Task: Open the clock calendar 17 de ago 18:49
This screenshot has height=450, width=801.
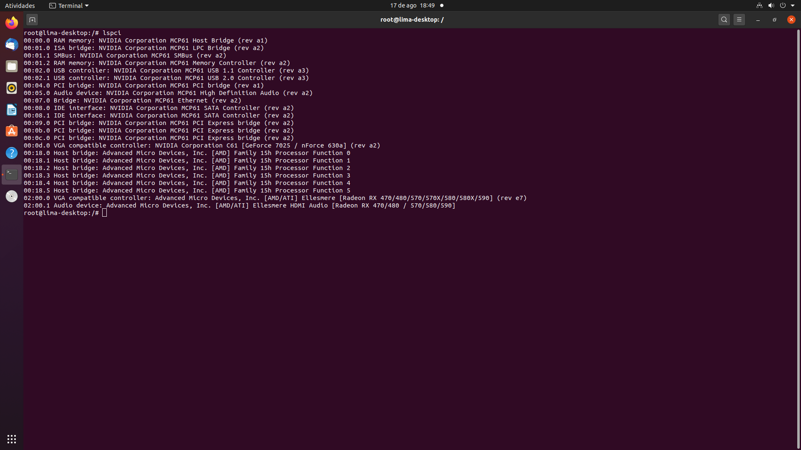Action: [x=412, y=5]
